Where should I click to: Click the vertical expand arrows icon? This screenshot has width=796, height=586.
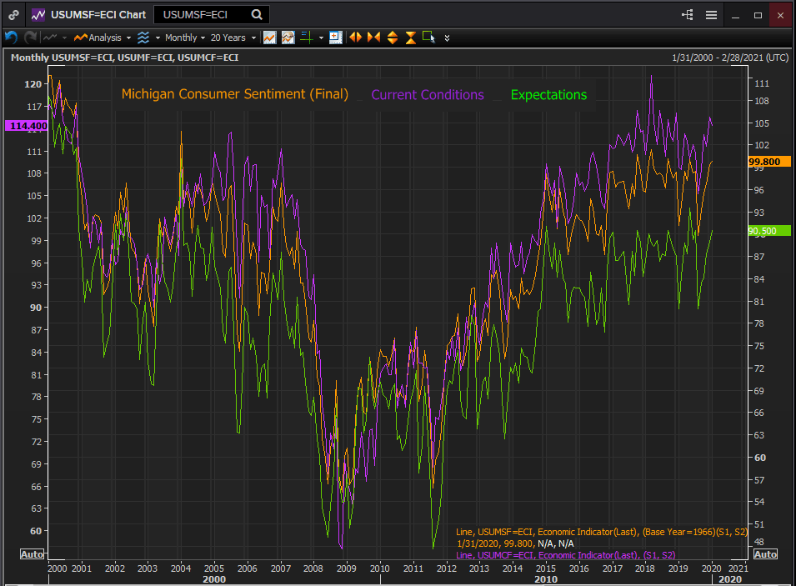tap(393, 38)
